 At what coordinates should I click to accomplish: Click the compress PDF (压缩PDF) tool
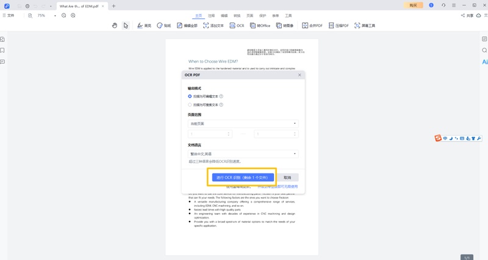[339, 26]
